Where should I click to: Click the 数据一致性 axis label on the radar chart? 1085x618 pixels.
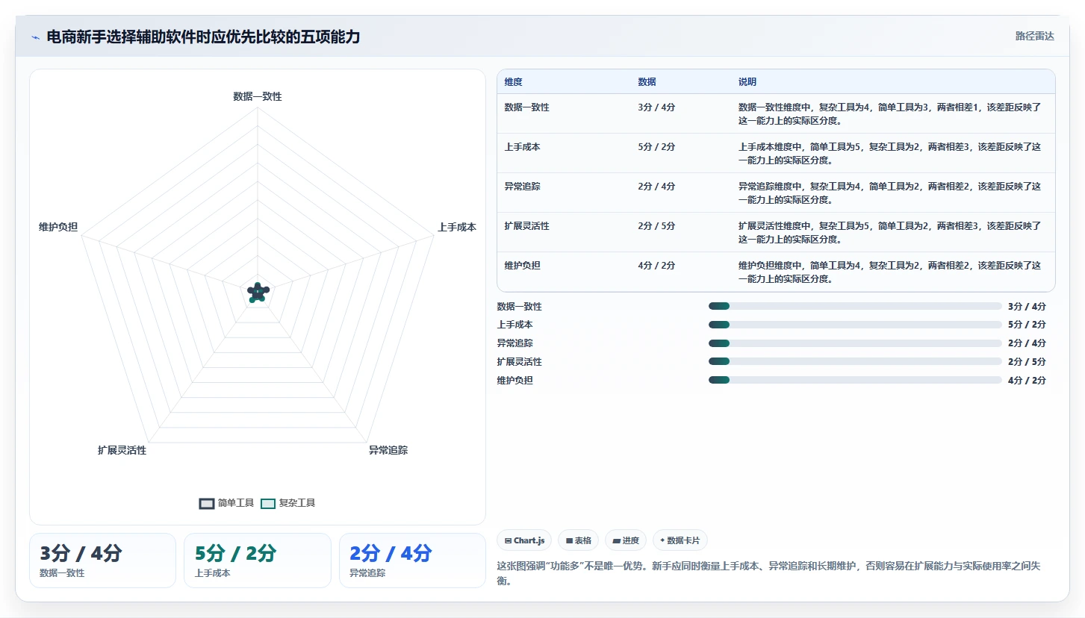258,96
